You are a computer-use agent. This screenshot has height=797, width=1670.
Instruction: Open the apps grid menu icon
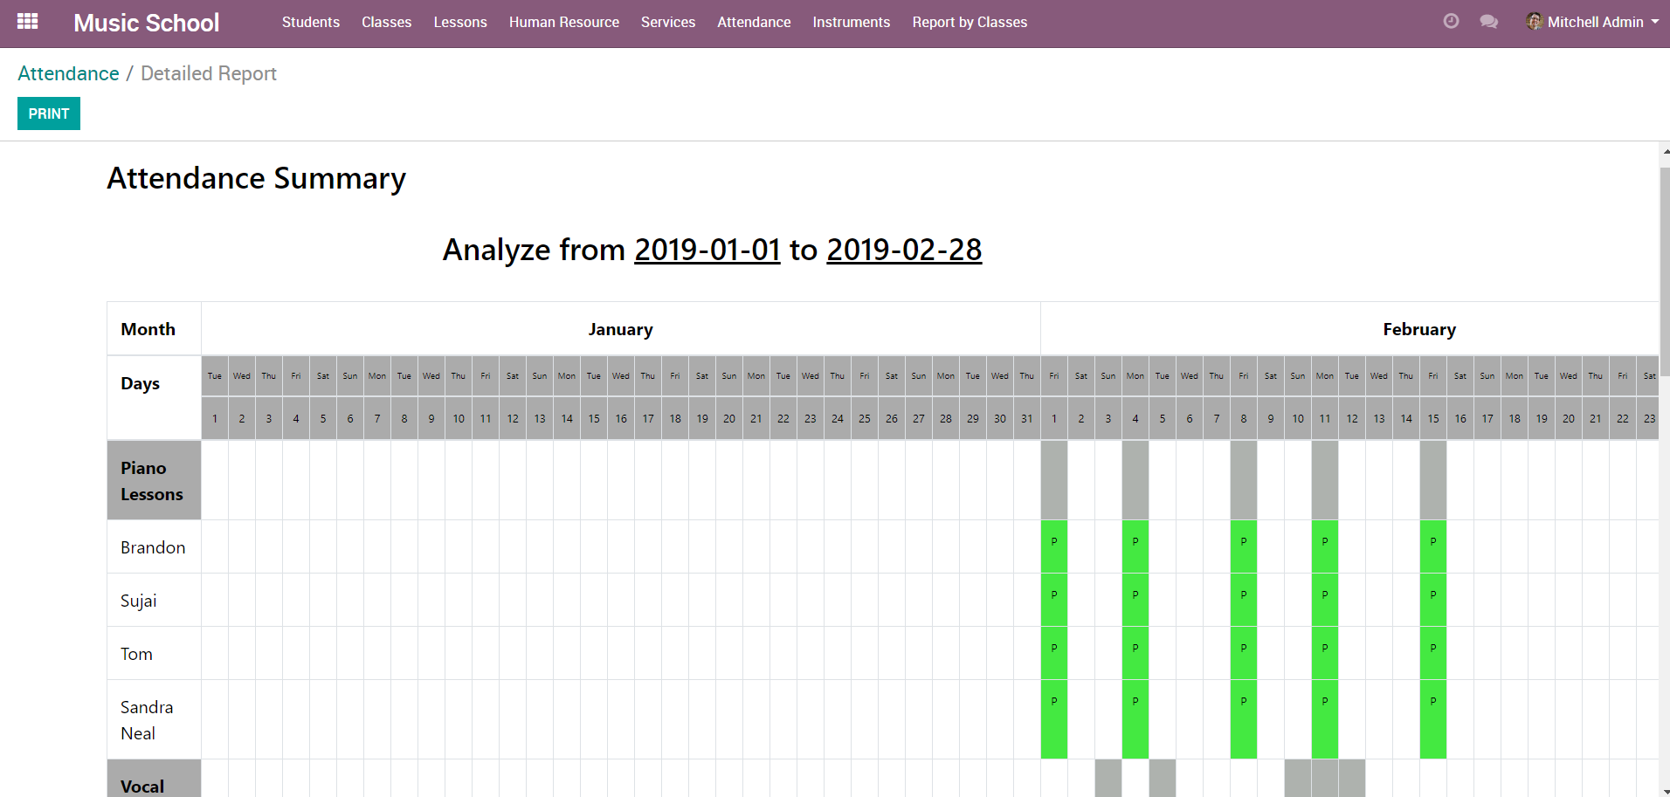tap(27, 22)
